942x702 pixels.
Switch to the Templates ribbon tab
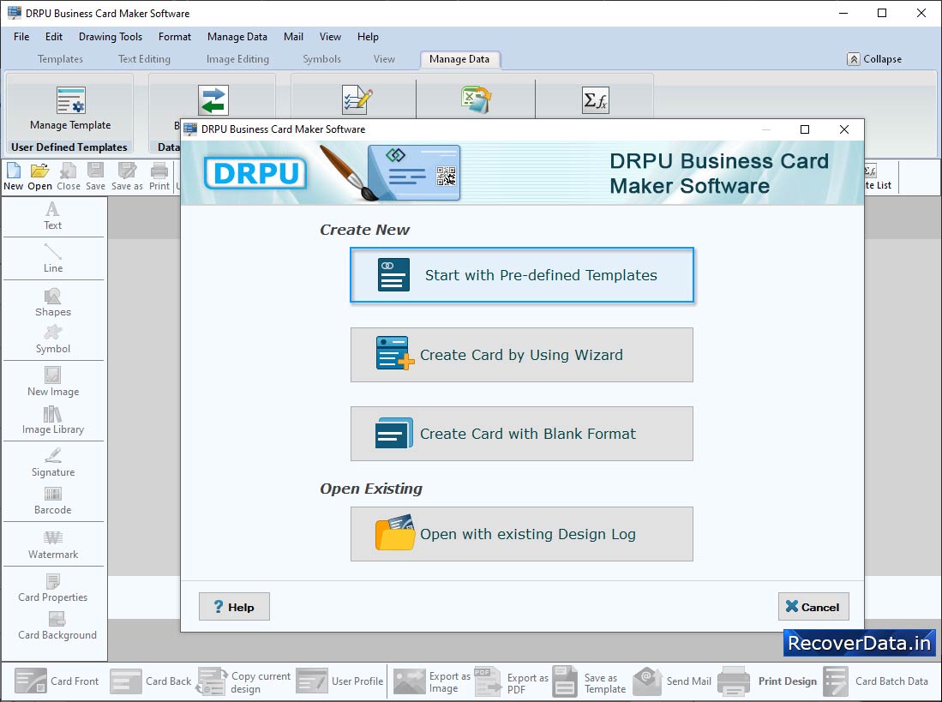60,59
